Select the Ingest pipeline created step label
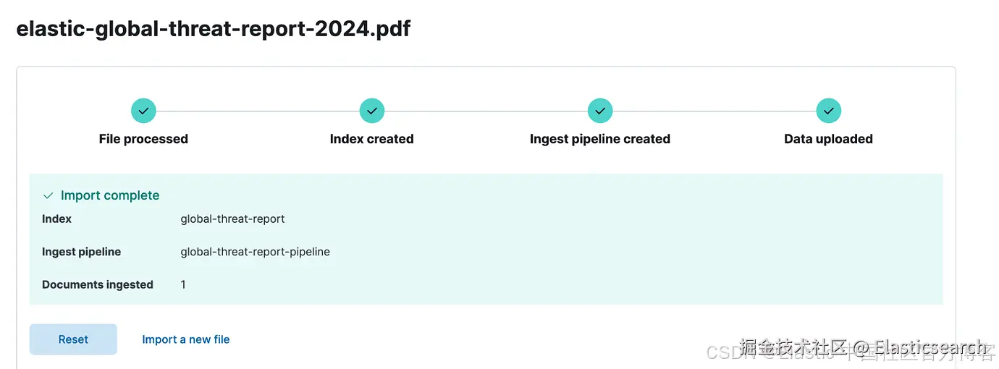The image size is (999, 369). (x=600, y=139)
